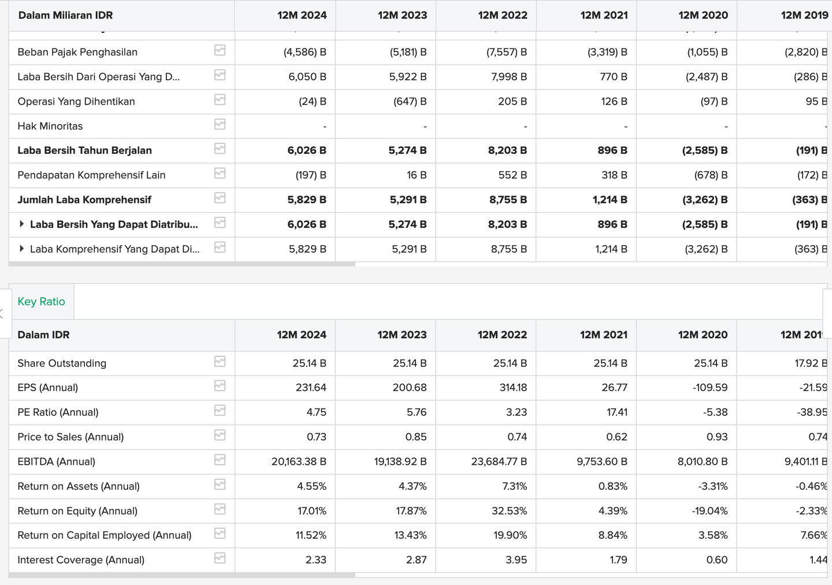Open chart icon for Beban Pajak Penghasilan
This screenshot has width=832, height=585.
pos(220,51)
